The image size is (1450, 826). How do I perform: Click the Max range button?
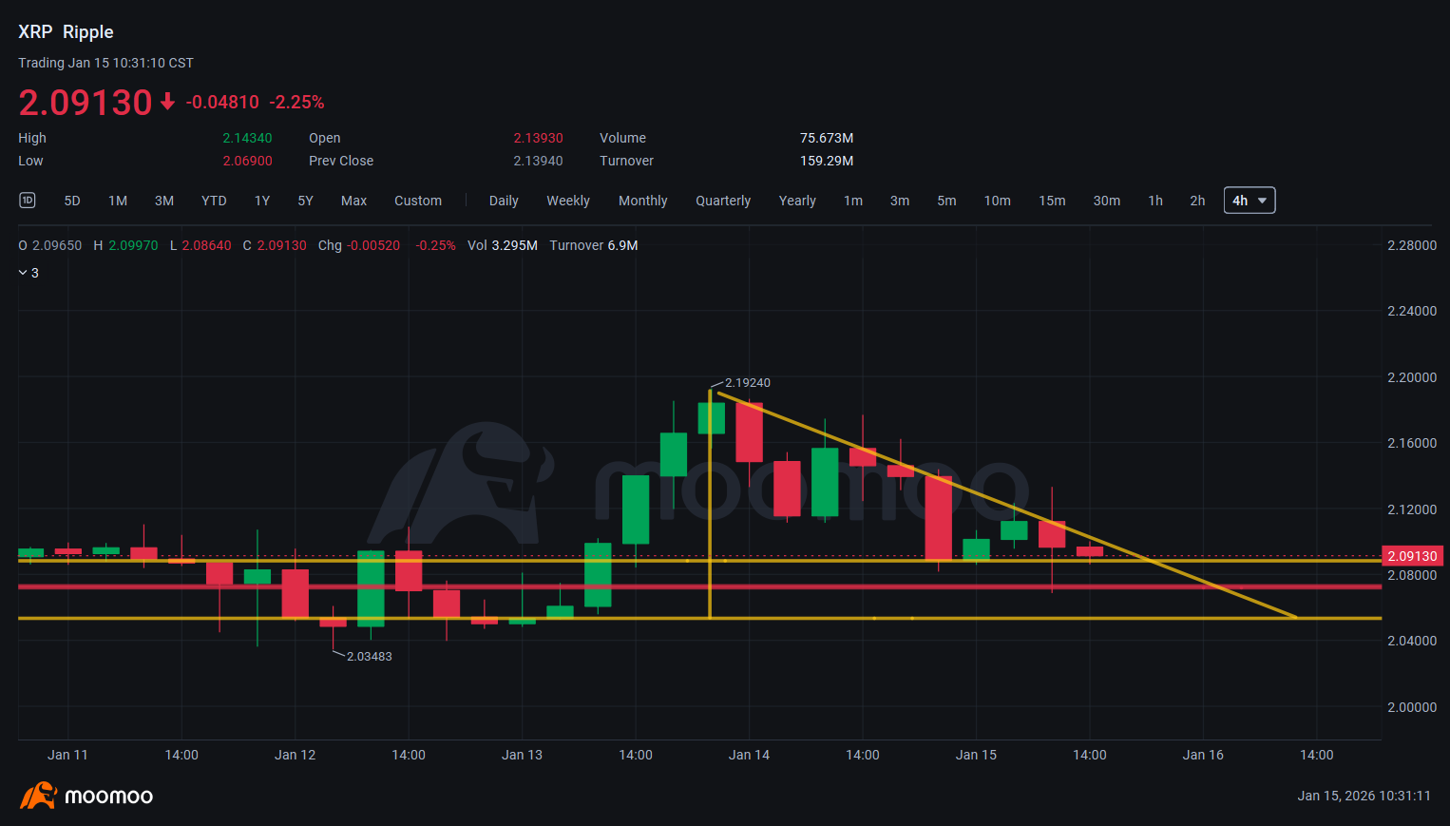pos(353,201)
